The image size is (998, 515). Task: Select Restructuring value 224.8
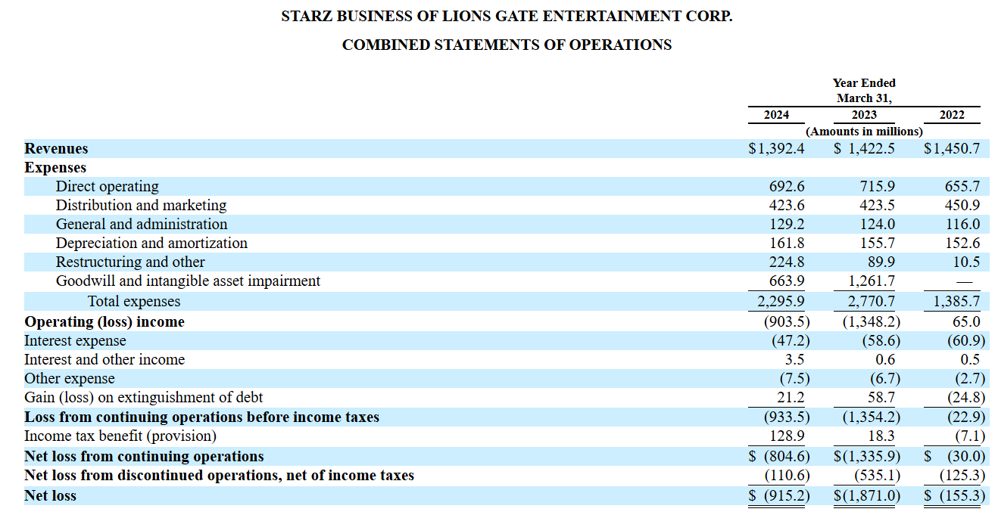click(787, 262)
